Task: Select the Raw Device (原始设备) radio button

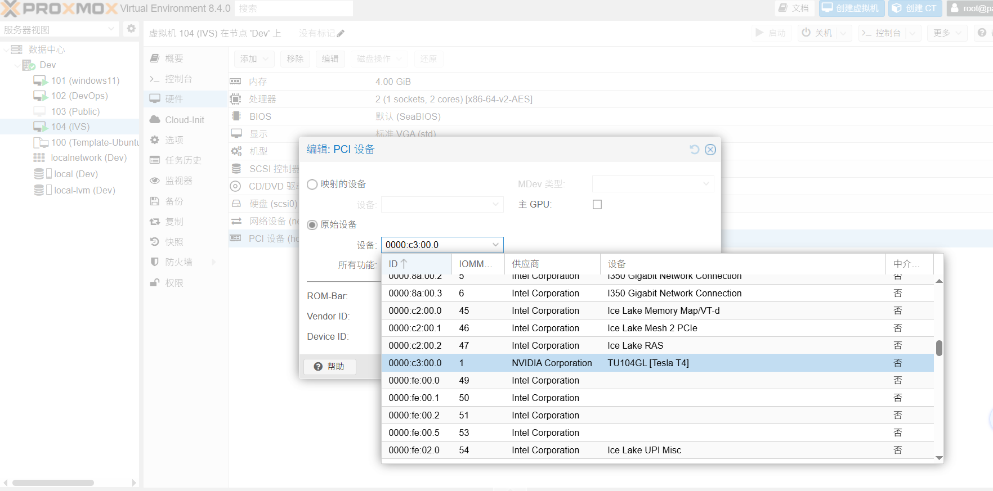Action: (x=312, y=225)
